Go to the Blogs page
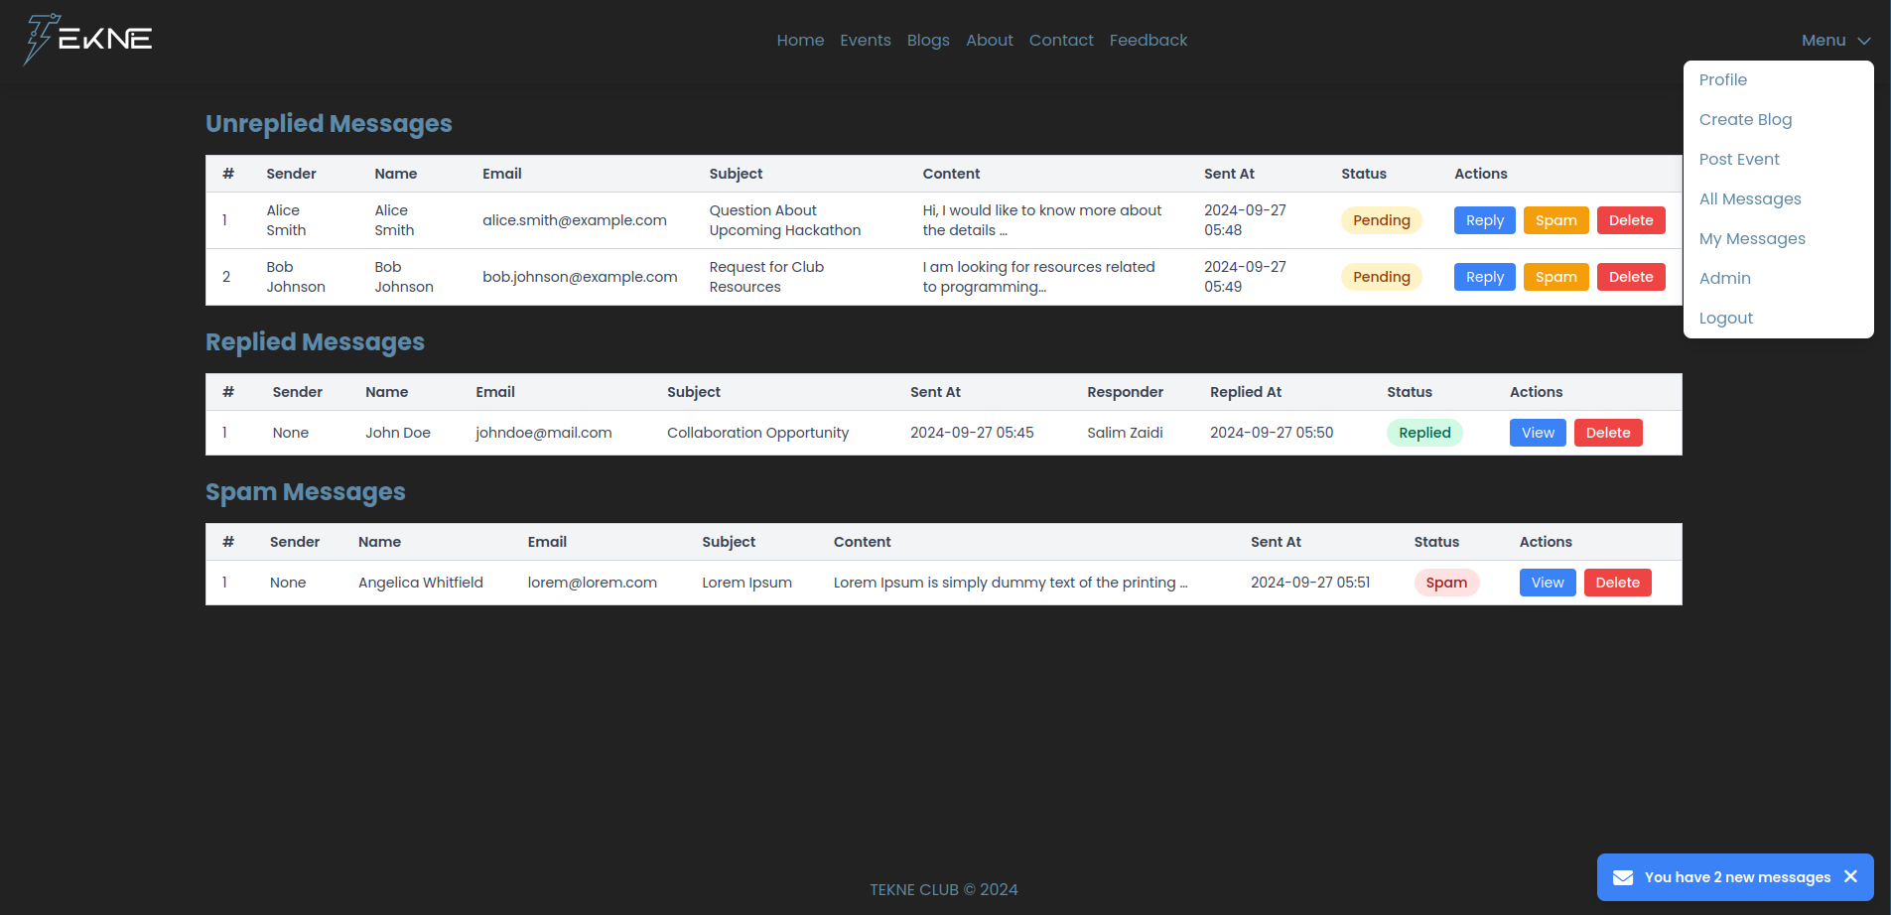This screenshot has width=1891, height=915. coord(927,41)
